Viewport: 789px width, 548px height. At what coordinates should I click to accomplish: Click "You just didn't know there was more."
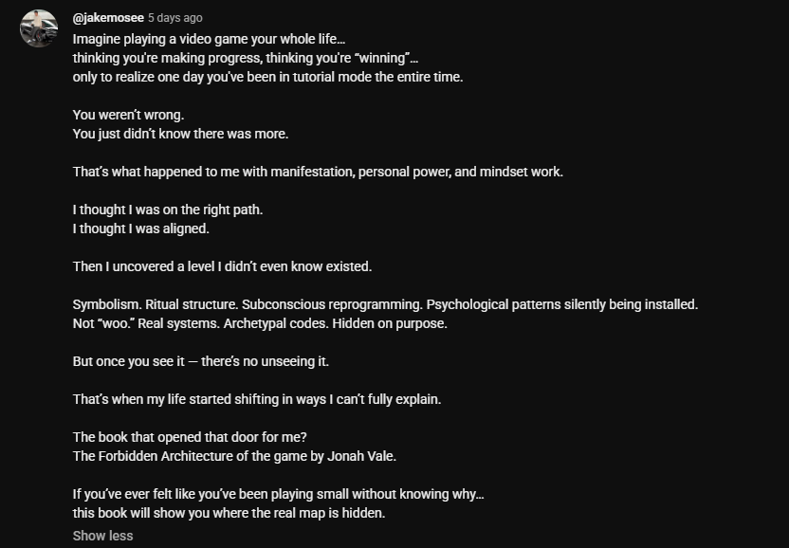[180, 134]
